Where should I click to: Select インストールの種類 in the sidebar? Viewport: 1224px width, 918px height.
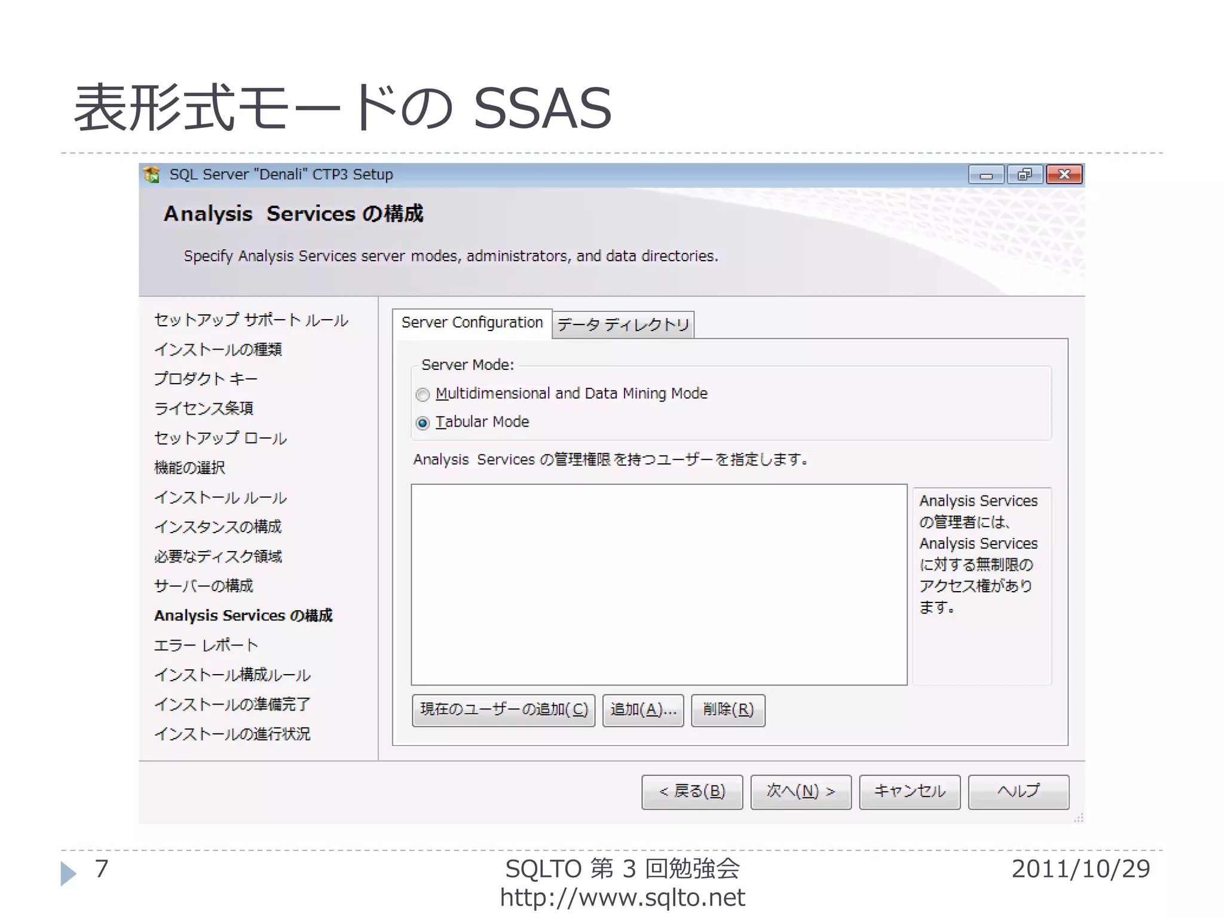(218, 350)
